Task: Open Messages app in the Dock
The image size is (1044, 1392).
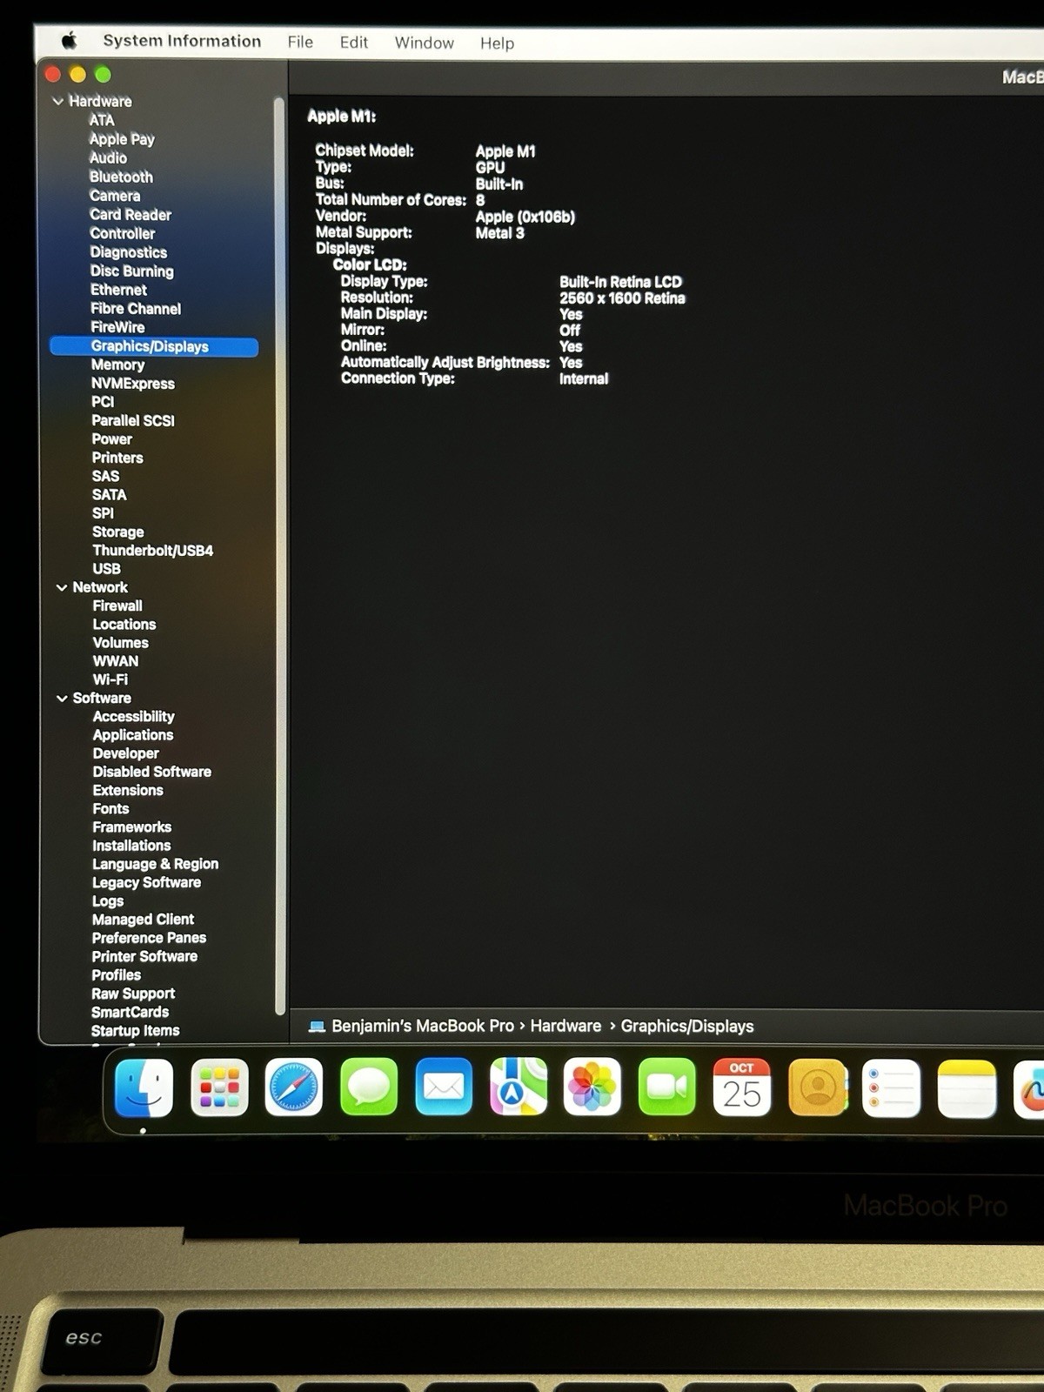Action: pyautogui.click(x=369, y=1087)
